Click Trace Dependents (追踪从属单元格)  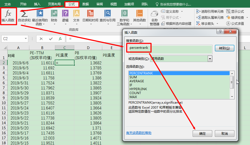click(x=210, y=17)
